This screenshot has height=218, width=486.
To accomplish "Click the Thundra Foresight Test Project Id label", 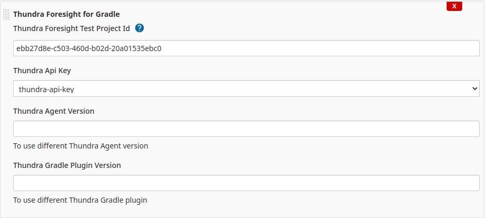I will [72, 28].
